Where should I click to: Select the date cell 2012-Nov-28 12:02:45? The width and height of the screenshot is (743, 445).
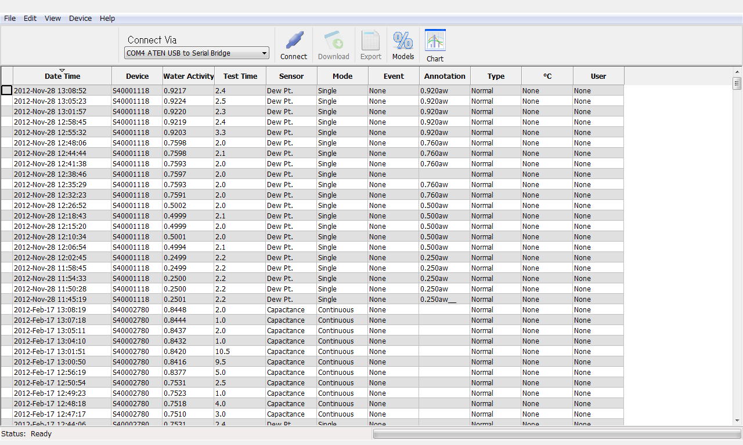(62, 258)
